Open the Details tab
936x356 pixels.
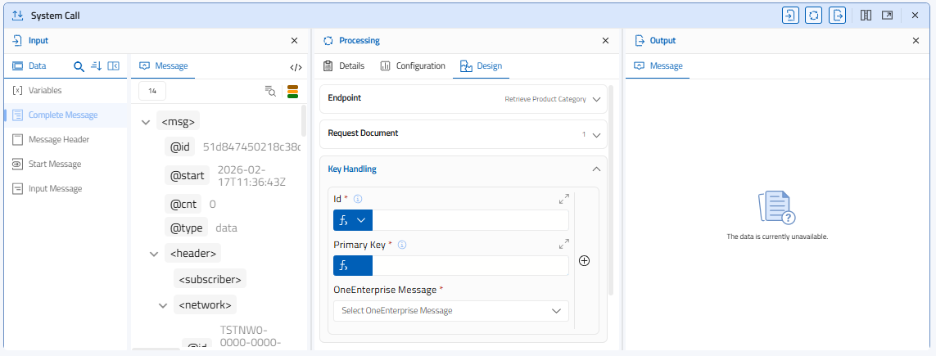coord(343,66)
